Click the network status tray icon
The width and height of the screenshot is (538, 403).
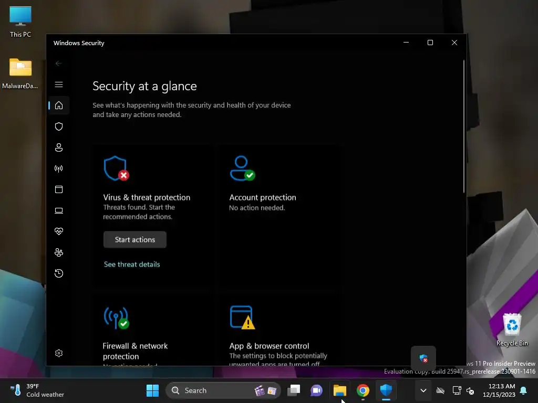[x=457, y=390]
